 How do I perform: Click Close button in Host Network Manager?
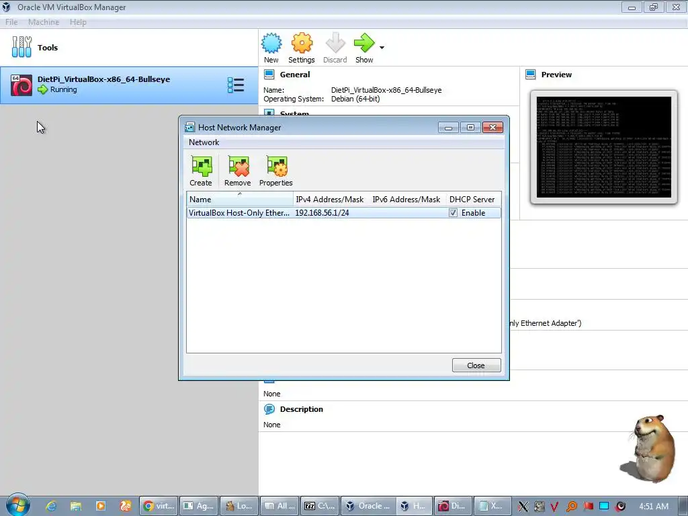tap(476, 365)
